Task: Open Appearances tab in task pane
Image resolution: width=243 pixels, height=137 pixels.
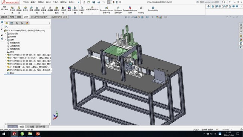Action: pos(241,40)
